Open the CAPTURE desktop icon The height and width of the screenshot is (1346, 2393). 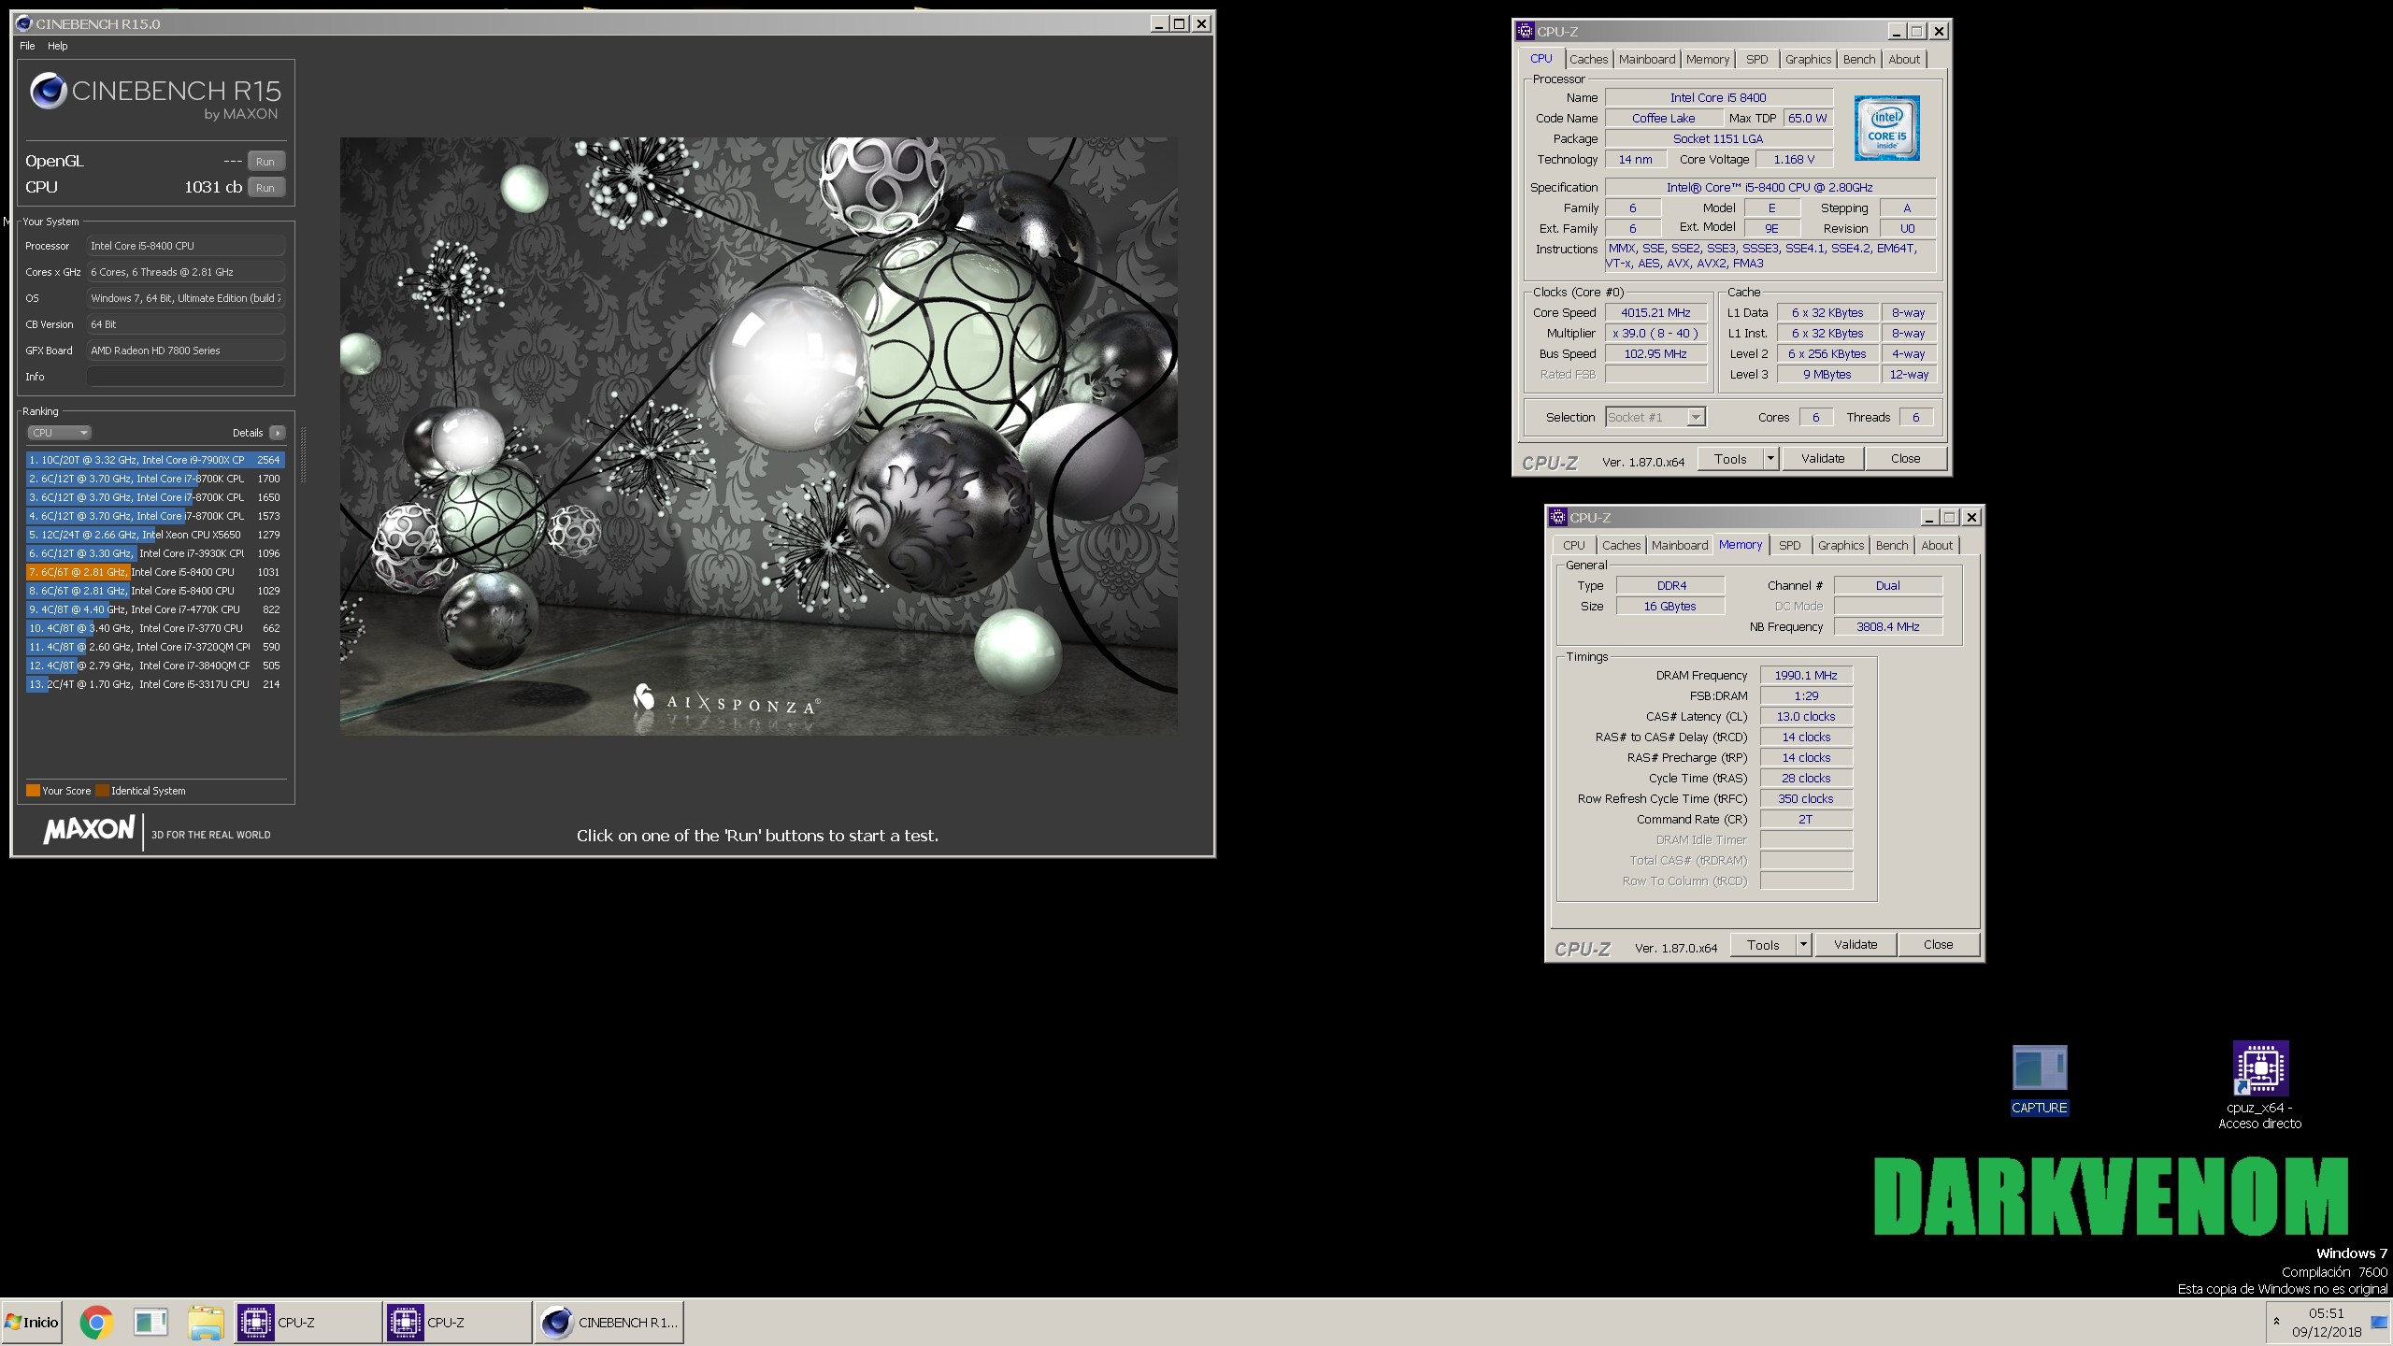coord(2039,1080)
